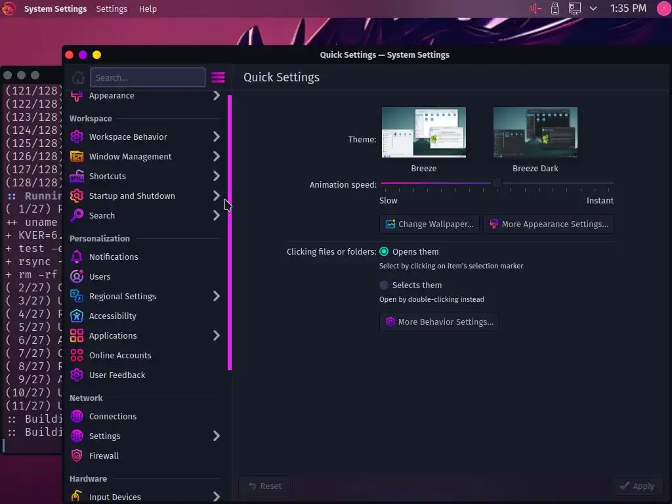Screen dimensions: 672x504
Task: Show hidden system tray icons arrow
Action: click(593, 9)
